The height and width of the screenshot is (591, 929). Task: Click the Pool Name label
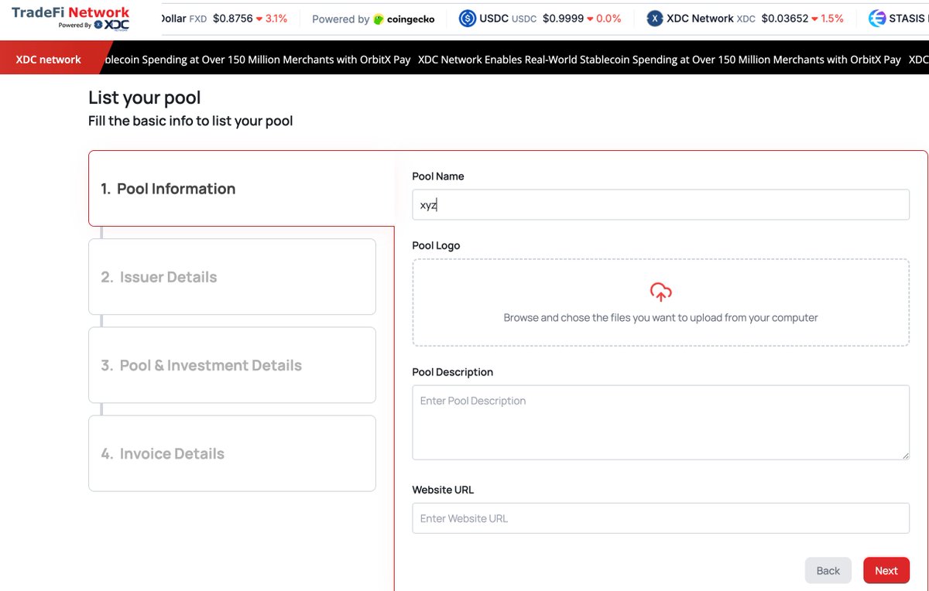[x=438, y=176]
